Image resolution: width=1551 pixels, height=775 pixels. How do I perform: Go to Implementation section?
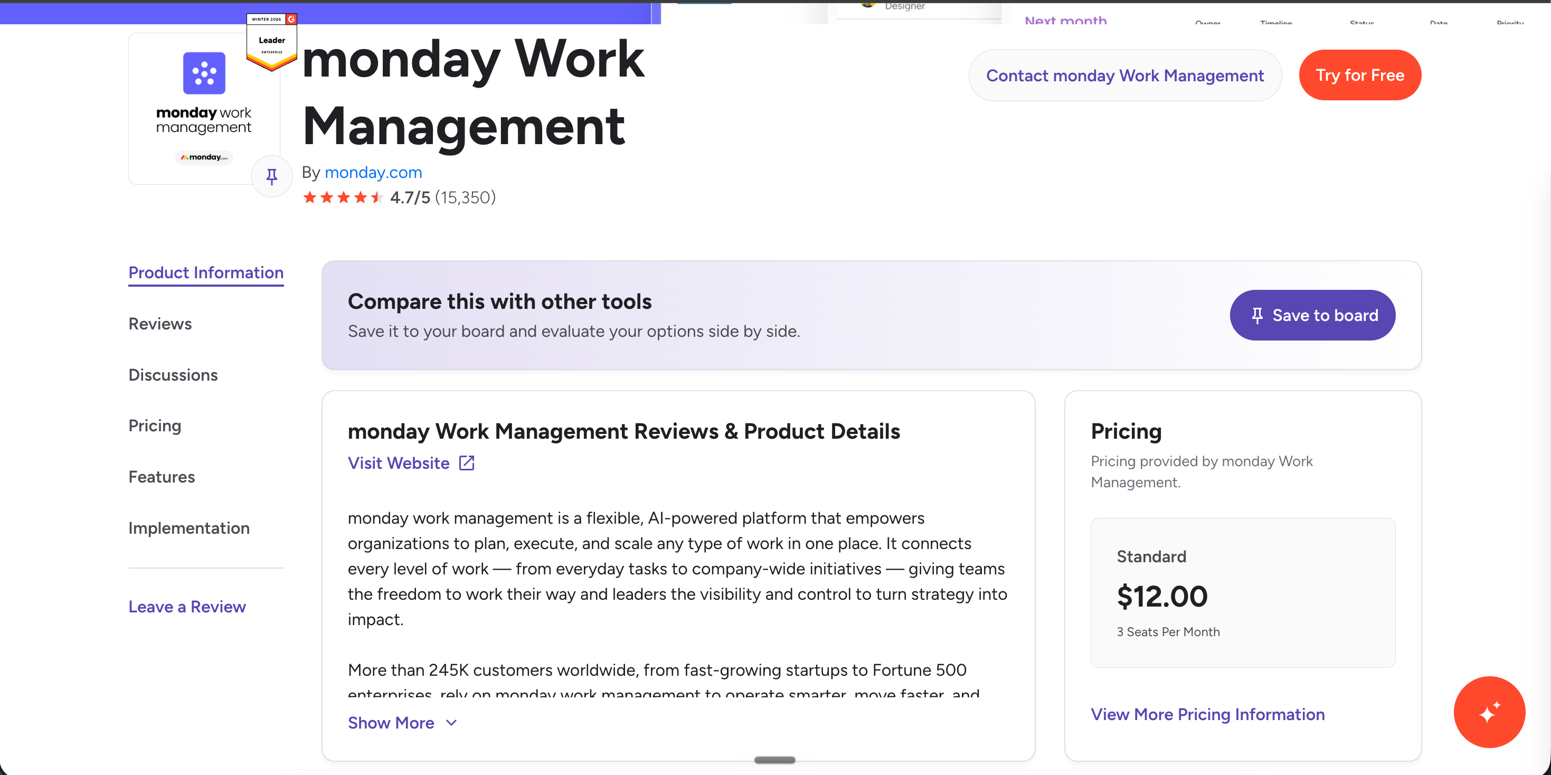coord(189,528)
